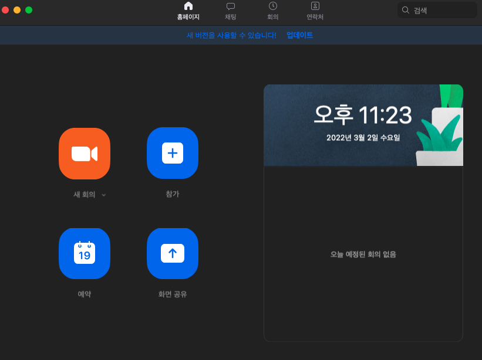Minimize the window with the yellow button
The width and height of the screenshot is (482, 360).
click(x=17, y=10)
